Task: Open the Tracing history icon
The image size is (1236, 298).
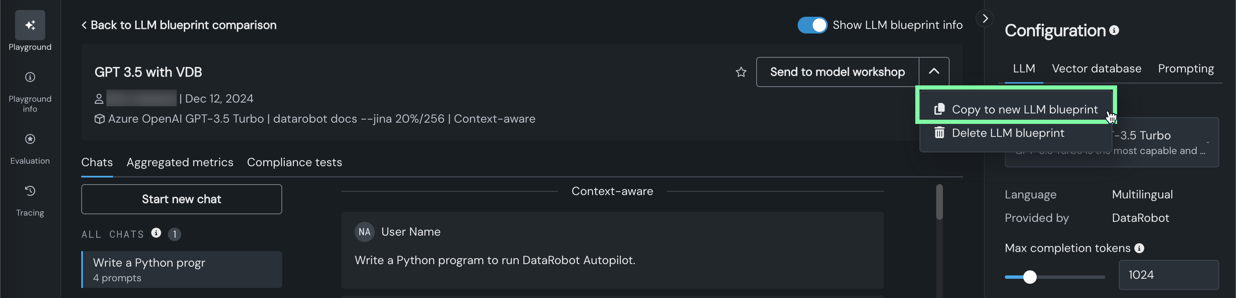Action: (x=30, y=191)
